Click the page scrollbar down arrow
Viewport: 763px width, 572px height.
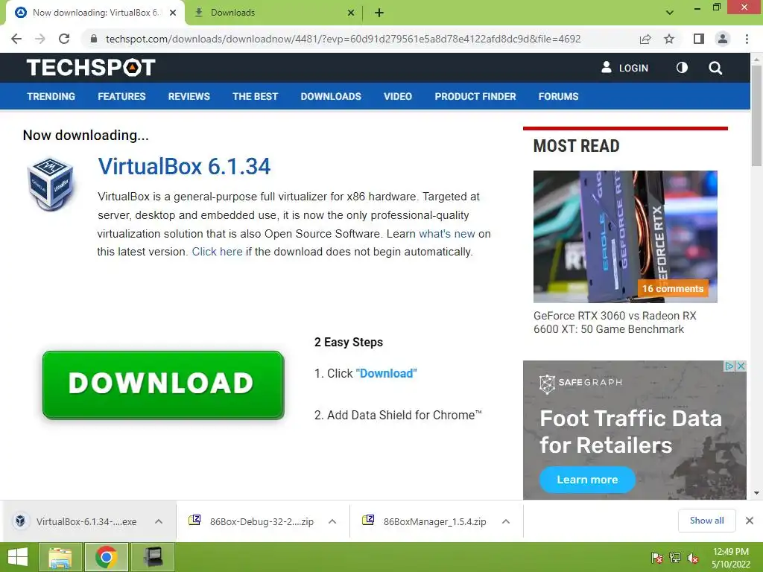point(757,493)
